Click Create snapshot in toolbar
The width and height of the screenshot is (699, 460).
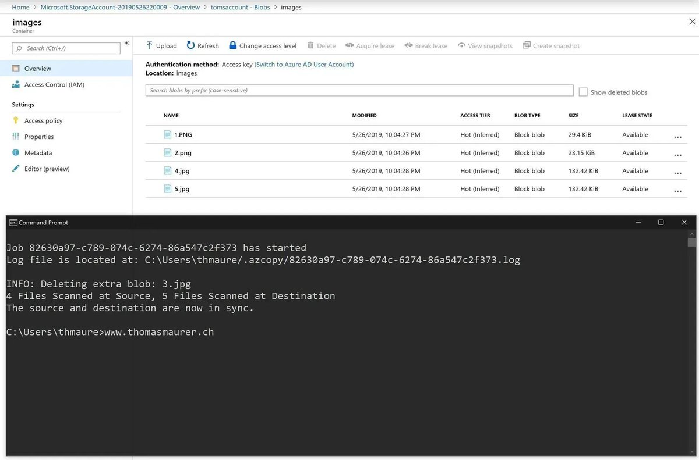coord(551,45)
